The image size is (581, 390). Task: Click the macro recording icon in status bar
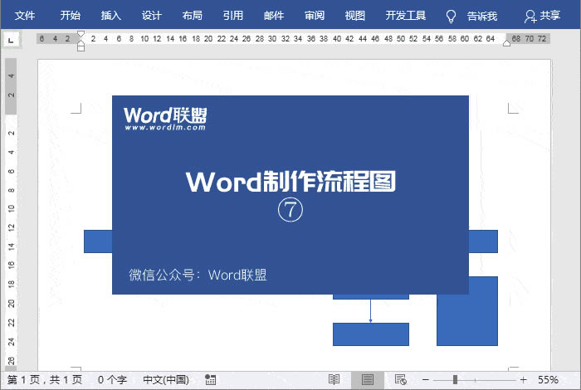tap(211, 379)
